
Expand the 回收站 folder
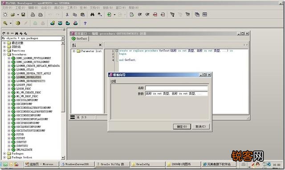point(4,47)
